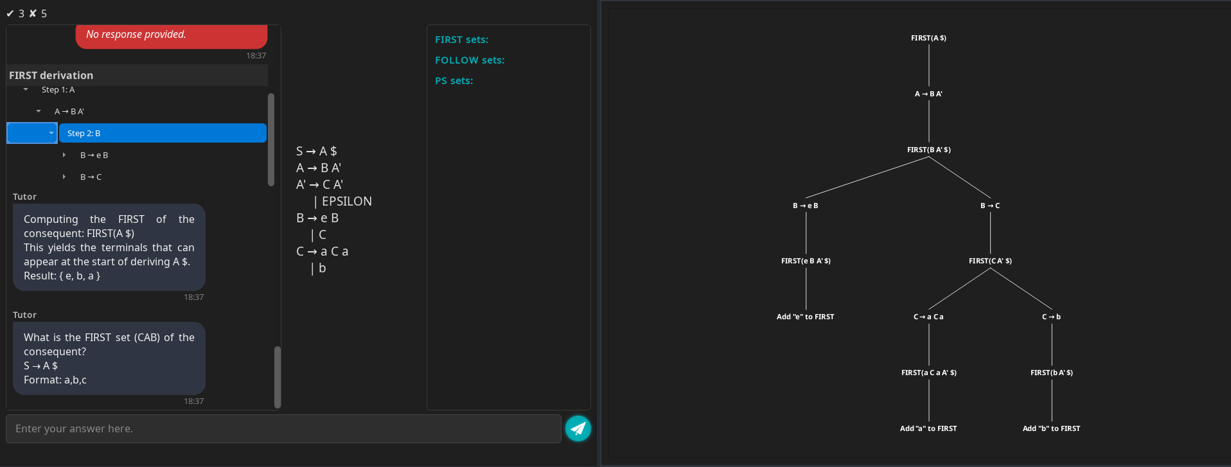The image size is (1231, 467).
Task: Select the Add "b" to FIRST graph node
Action: coord(1051,428)
